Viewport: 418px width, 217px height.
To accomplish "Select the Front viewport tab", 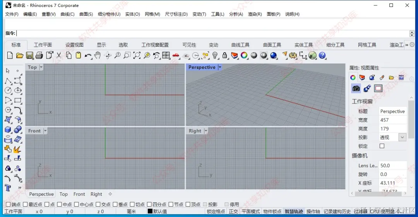I will coord(79,194).
